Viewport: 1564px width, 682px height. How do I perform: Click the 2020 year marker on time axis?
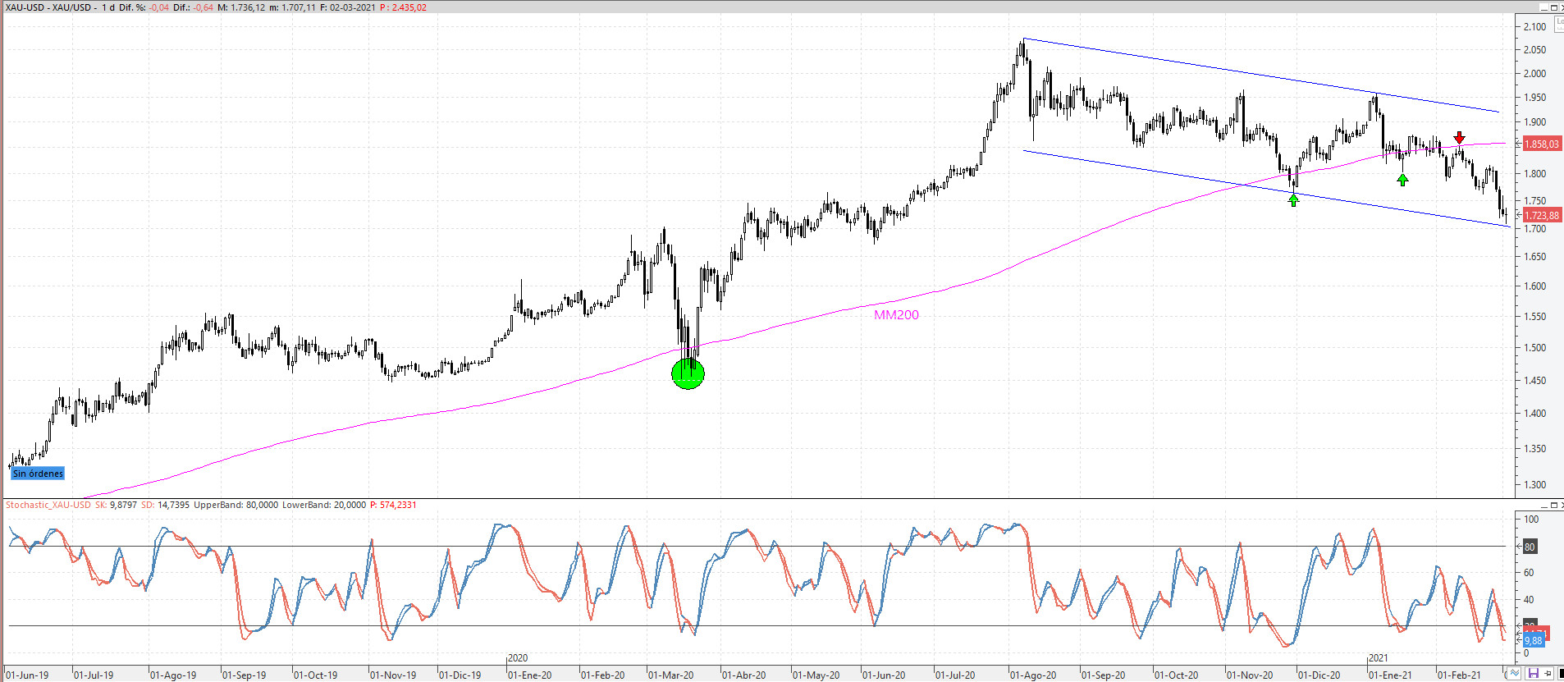pos(518,658)
